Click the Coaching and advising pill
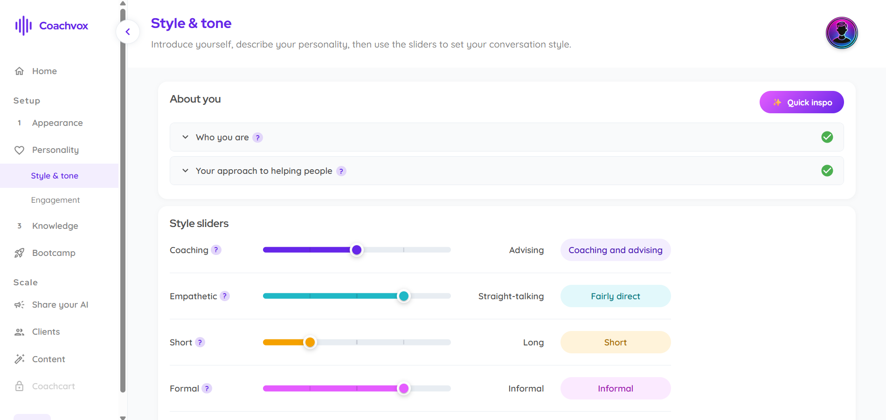 click(616, 250)
